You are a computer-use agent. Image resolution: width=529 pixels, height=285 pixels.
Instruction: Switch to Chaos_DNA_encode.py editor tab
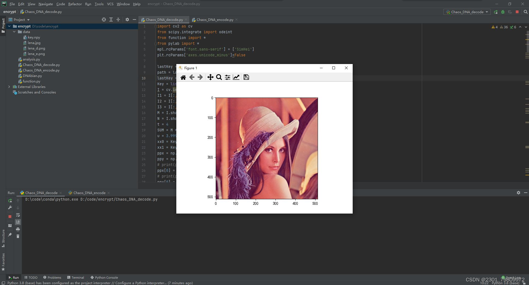[x=215, y=20]
